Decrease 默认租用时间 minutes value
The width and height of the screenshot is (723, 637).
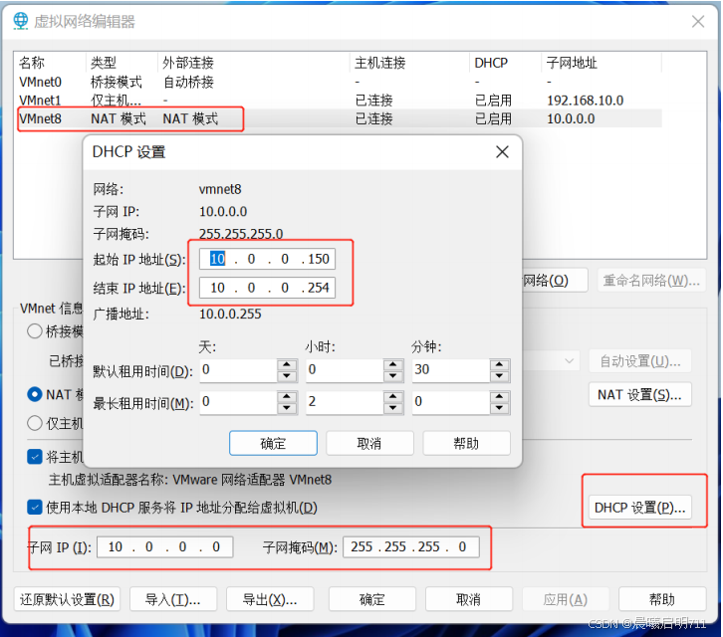(499, 376)
